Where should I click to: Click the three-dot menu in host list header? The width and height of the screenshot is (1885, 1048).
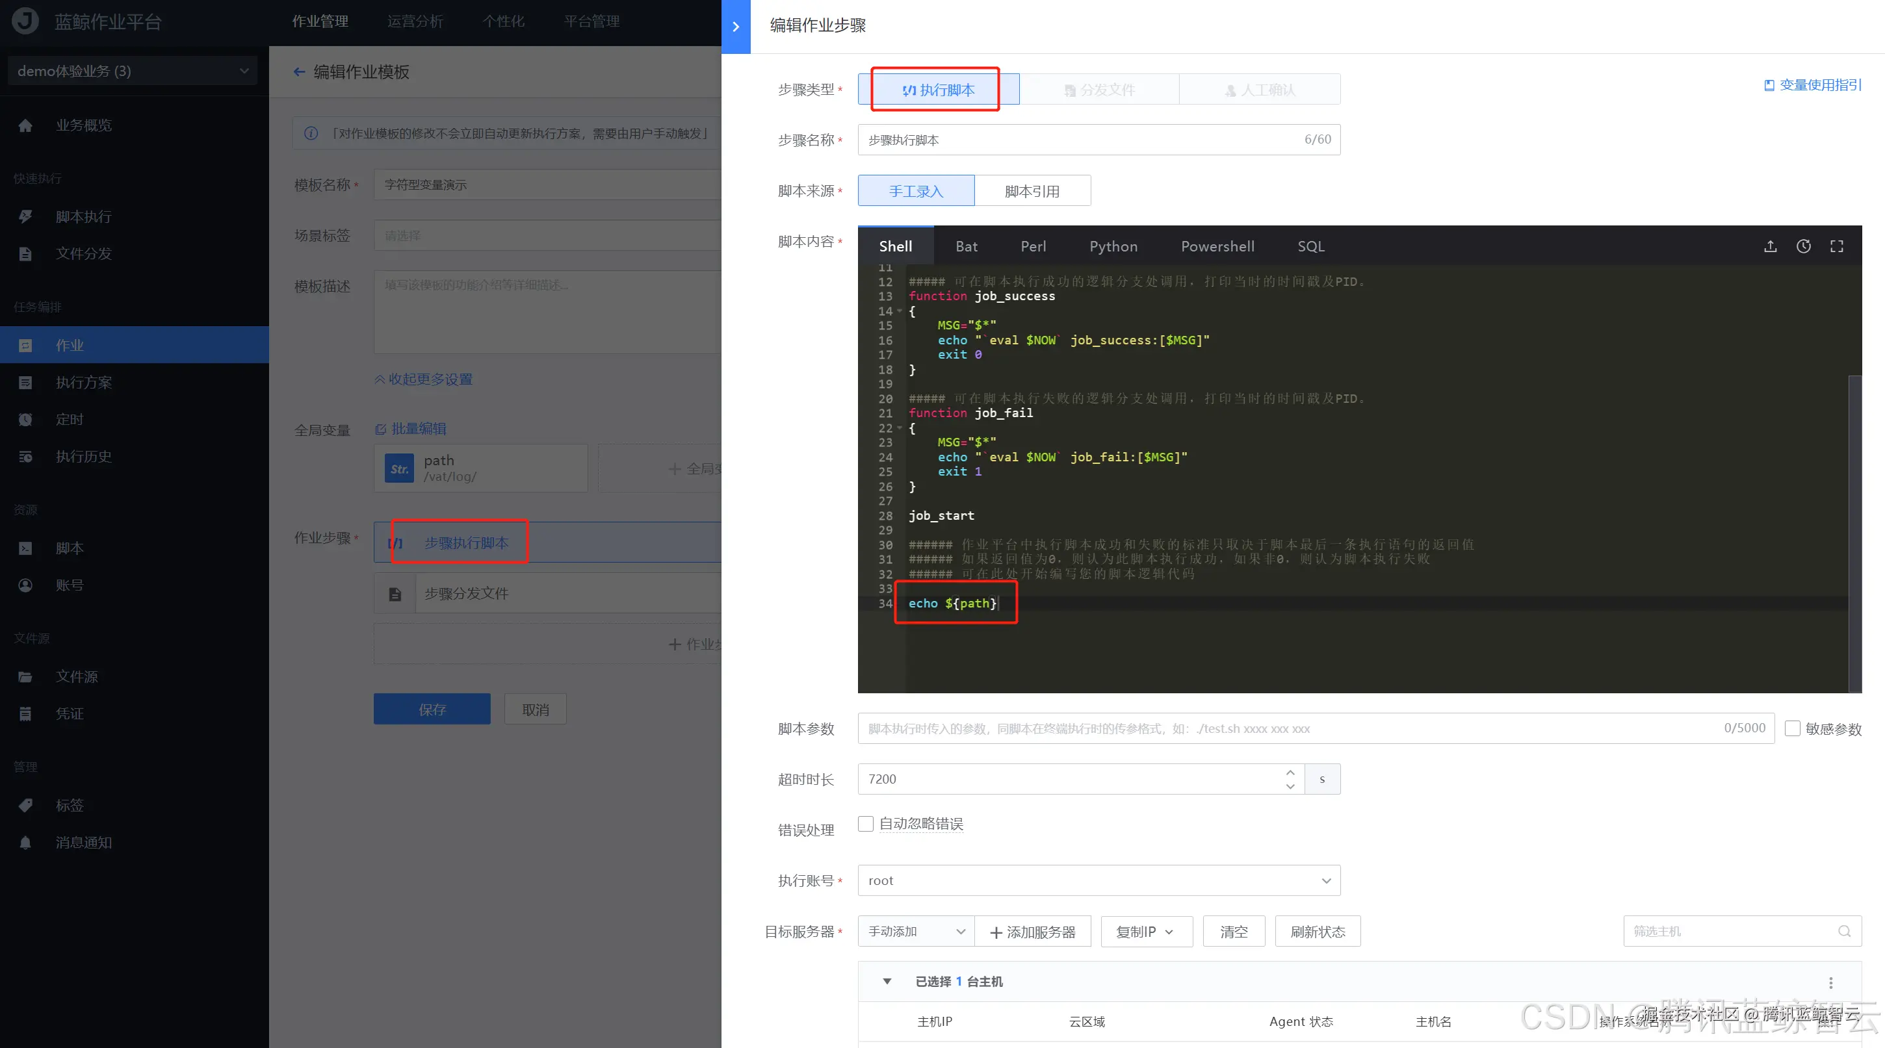tap(1831, 982)
